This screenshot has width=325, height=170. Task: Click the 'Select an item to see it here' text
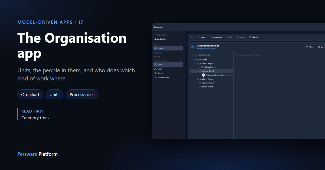click(248, 55)
